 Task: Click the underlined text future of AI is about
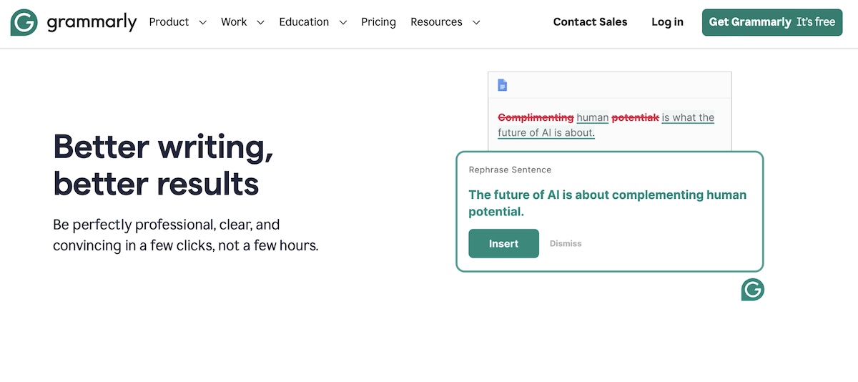546,132
